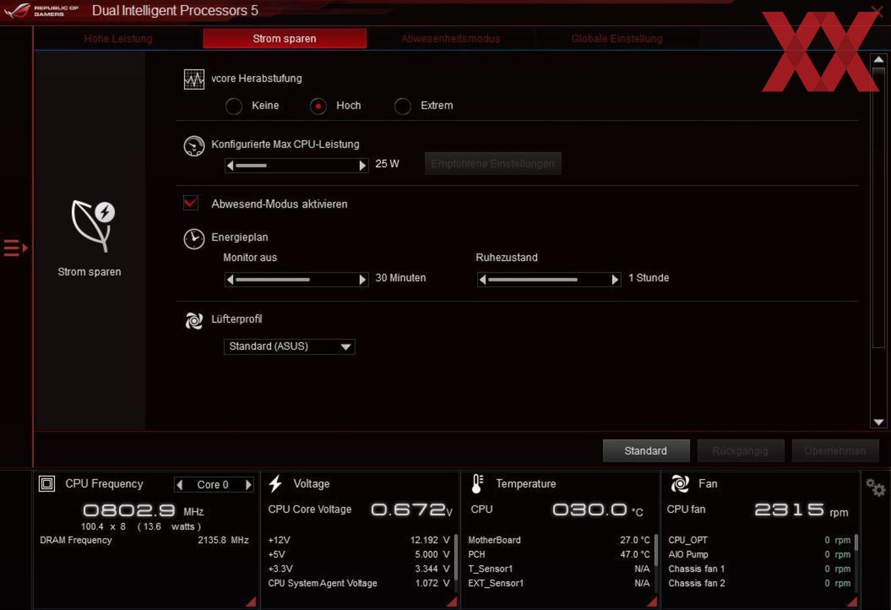891x610 pixels.
Task: Click the Monitor aus slider track
Action: [296, 280]
